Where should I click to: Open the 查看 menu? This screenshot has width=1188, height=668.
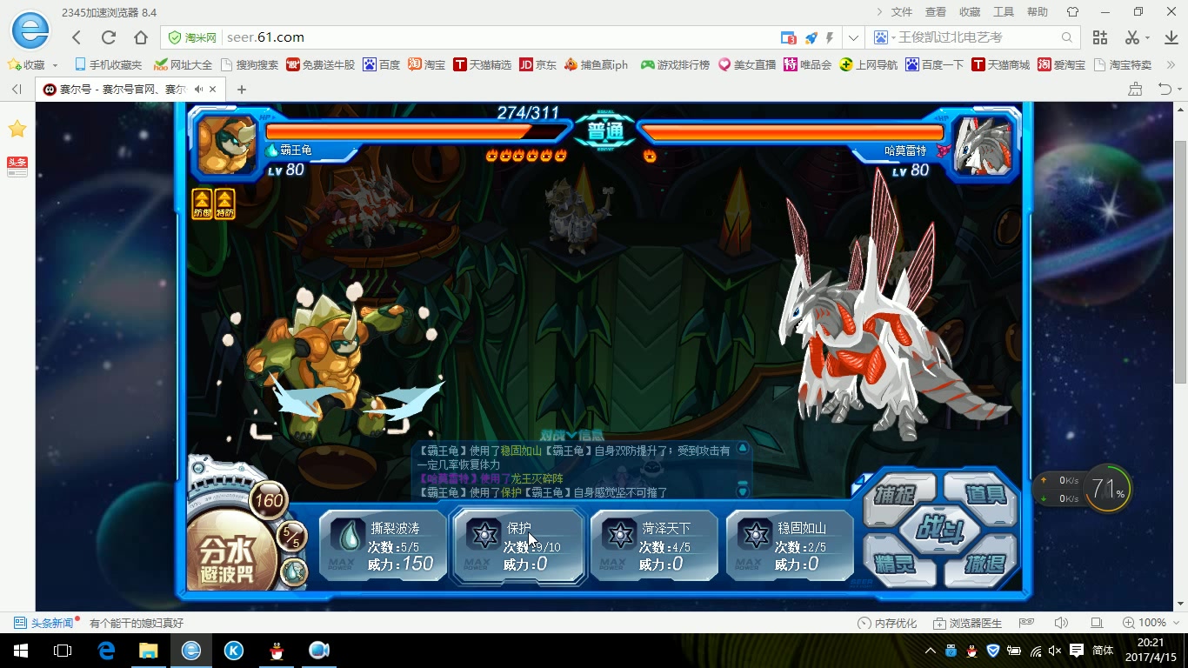tap(936, 12)
